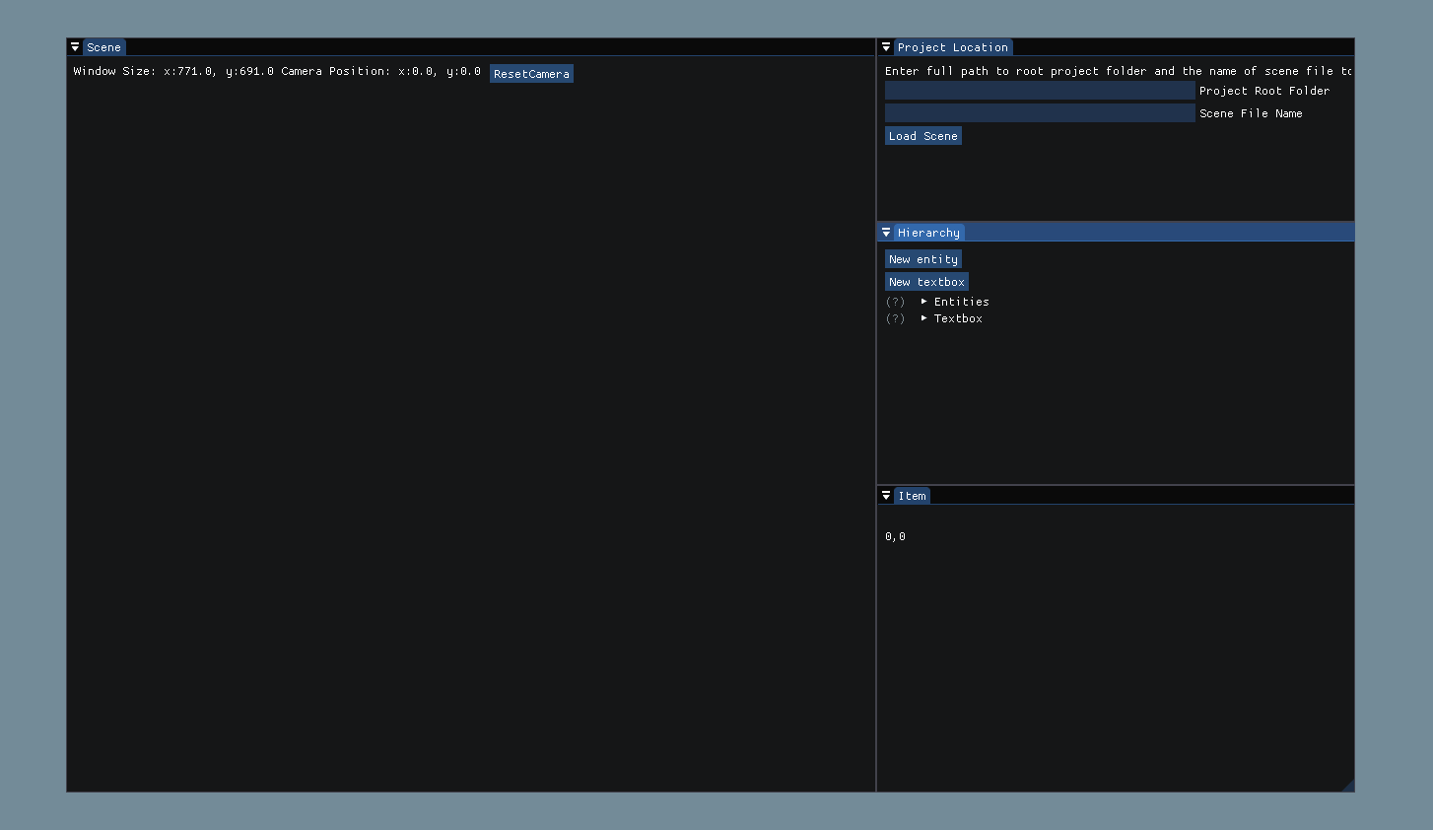Click the (?) marker beside Entities
Screen dimensions: 1433x830
(895, 302)
